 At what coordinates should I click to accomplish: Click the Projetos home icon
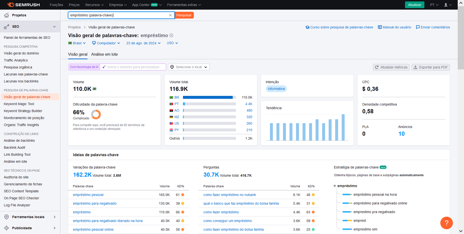click(x=6, y=15)
